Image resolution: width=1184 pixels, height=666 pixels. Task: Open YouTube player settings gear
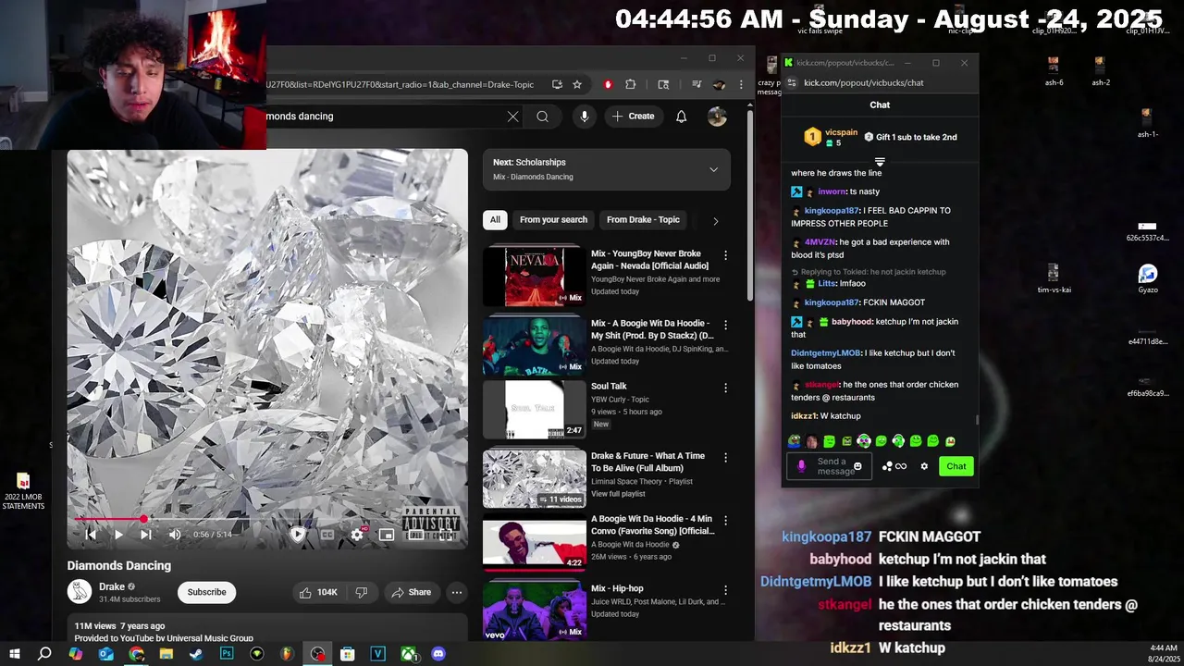[x=357, y=534]
